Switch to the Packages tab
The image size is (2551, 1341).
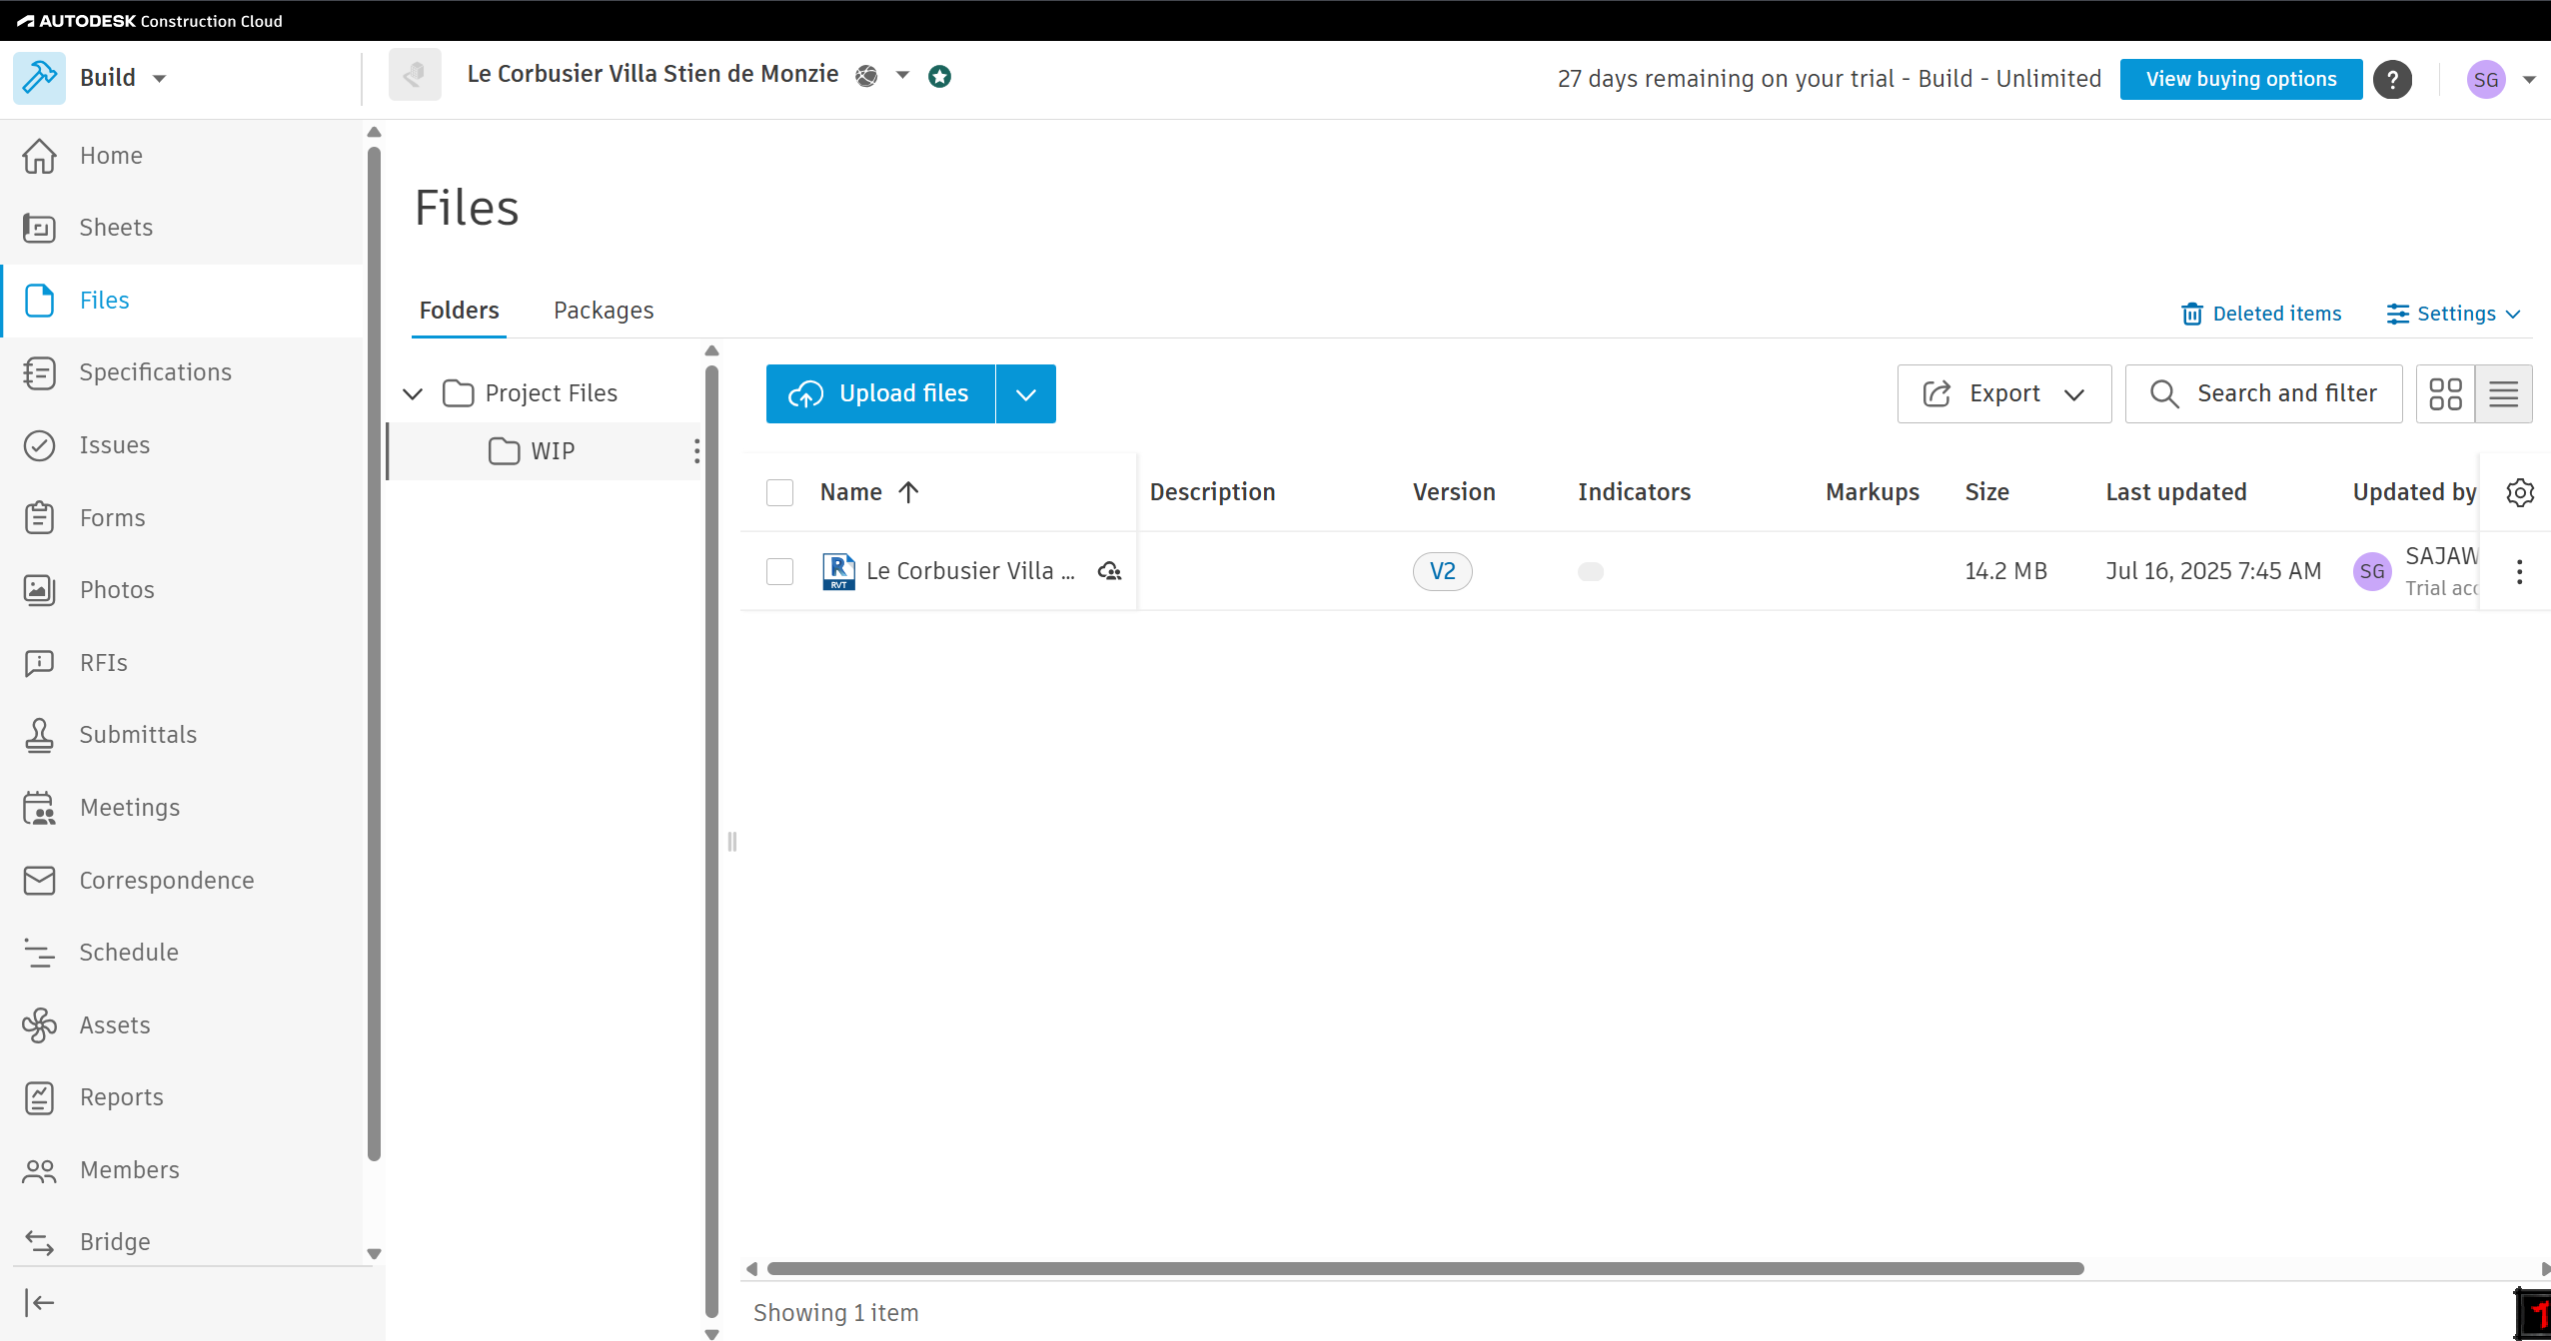point(604,311)
